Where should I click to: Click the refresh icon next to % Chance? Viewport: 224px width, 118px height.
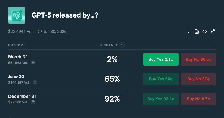pyautogui.click(x=122, y=45)
